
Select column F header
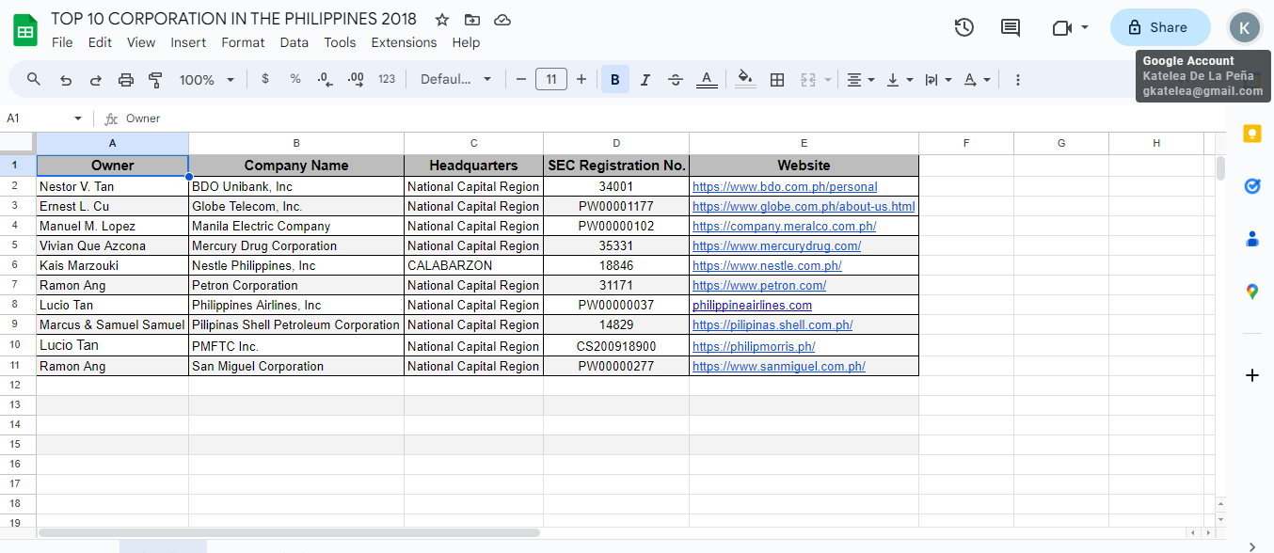[966, 143]
